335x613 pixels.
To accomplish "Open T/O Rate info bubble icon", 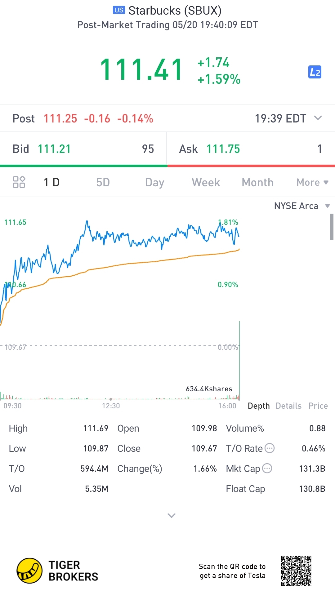I will tap(270, 448).
